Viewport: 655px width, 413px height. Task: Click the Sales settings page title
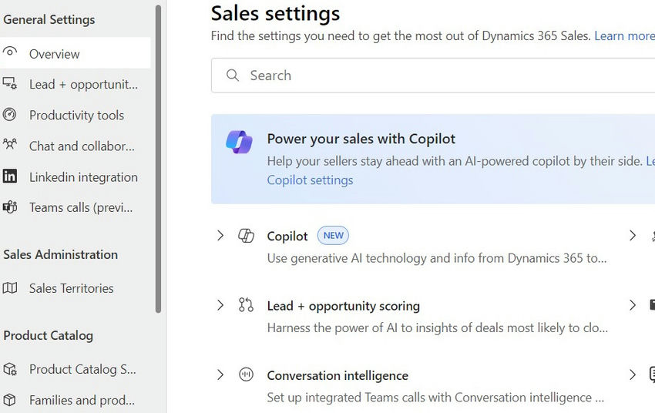point(275,13)
